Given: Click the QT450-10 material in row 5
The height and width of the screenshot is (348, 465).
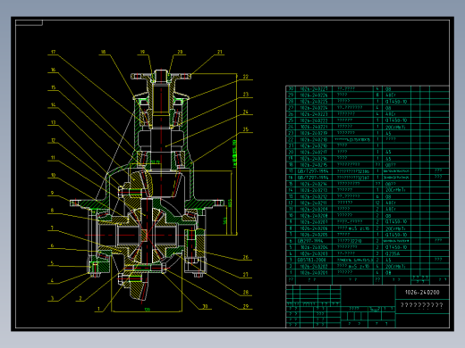Looking at the screenshot, I should 396,247.
